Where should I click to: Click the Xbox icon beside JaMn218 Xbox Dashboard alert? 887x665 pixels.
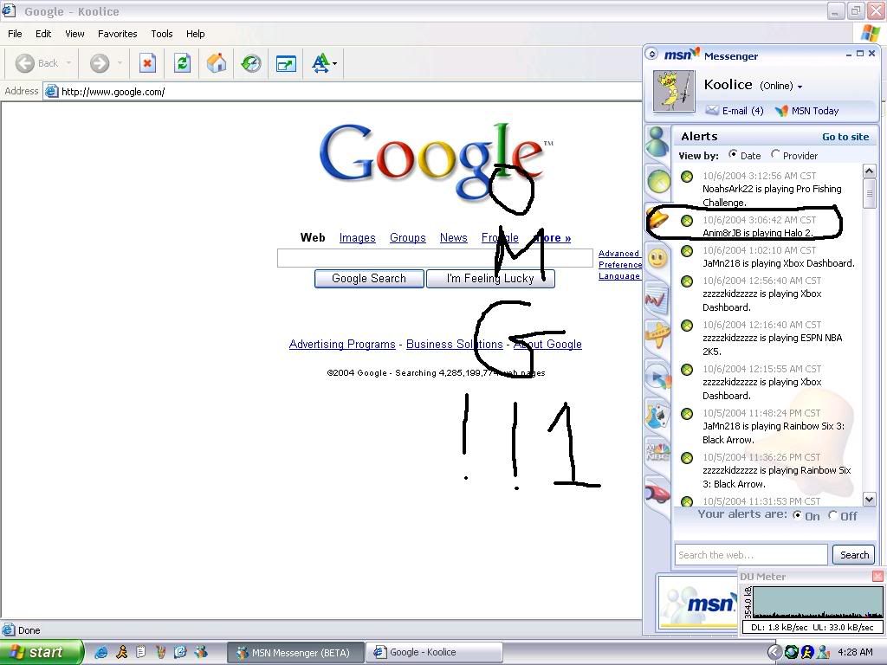coord(687,251)
